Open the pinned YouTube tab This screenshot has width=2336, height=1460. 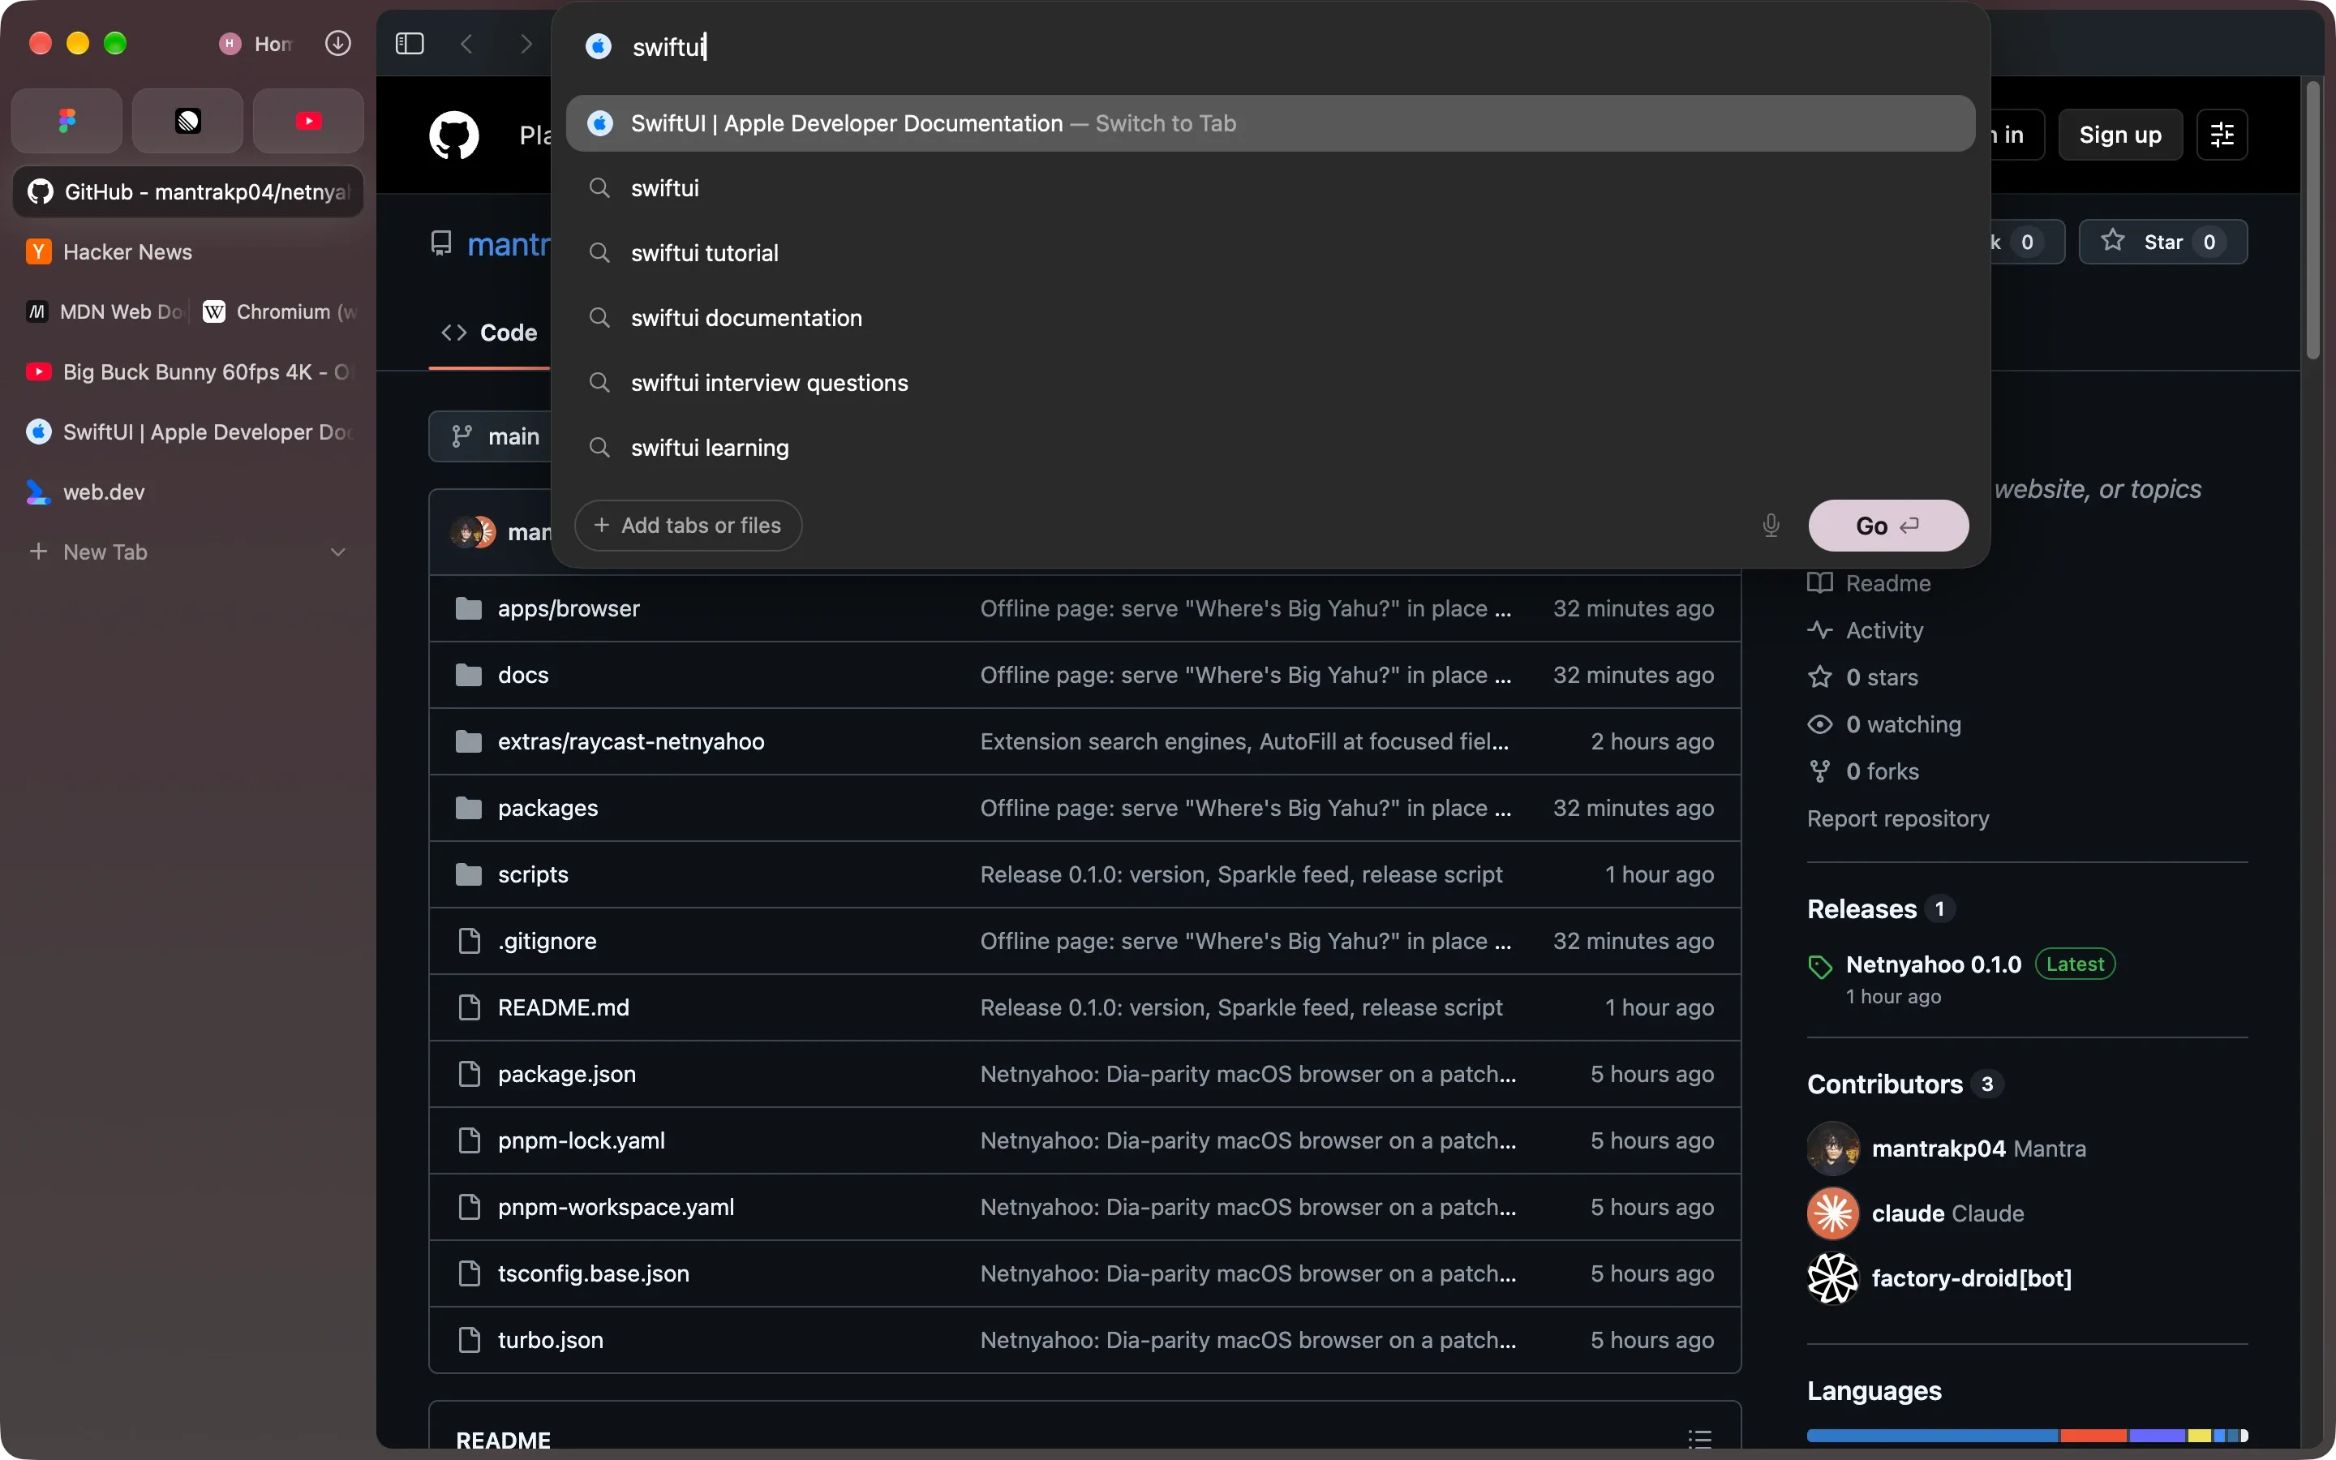click(x=308, y=121)
